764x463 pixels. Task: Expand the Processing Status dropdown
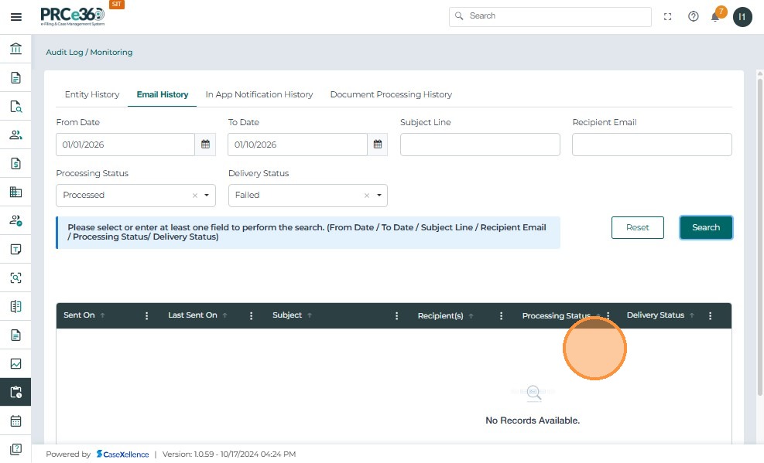[x=207, y=196]
